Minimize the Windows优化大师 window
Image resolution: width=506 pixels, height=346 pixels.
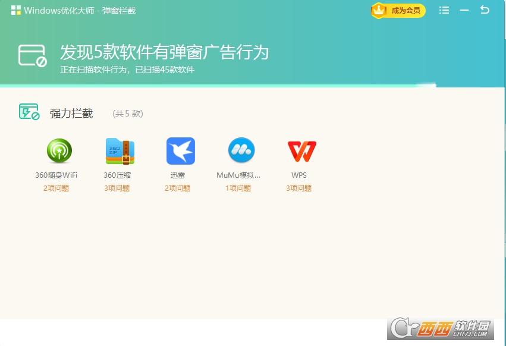click(x=464, y=10)
